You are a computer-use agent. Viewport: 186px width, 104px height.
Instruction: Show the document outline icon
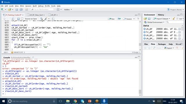[x=138, y=19]
